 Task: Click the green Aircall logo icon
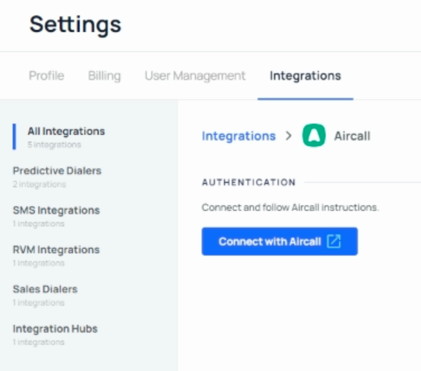(314, 136)
